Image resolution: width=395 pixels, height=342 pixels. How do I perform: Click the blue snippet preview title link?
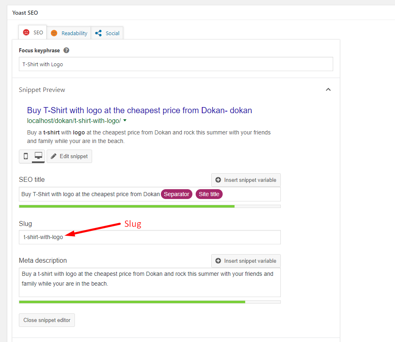(x=140, y=110)
